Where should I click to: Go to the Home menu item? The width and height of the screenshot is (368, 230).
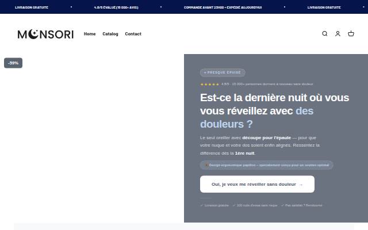pos(90,34)
